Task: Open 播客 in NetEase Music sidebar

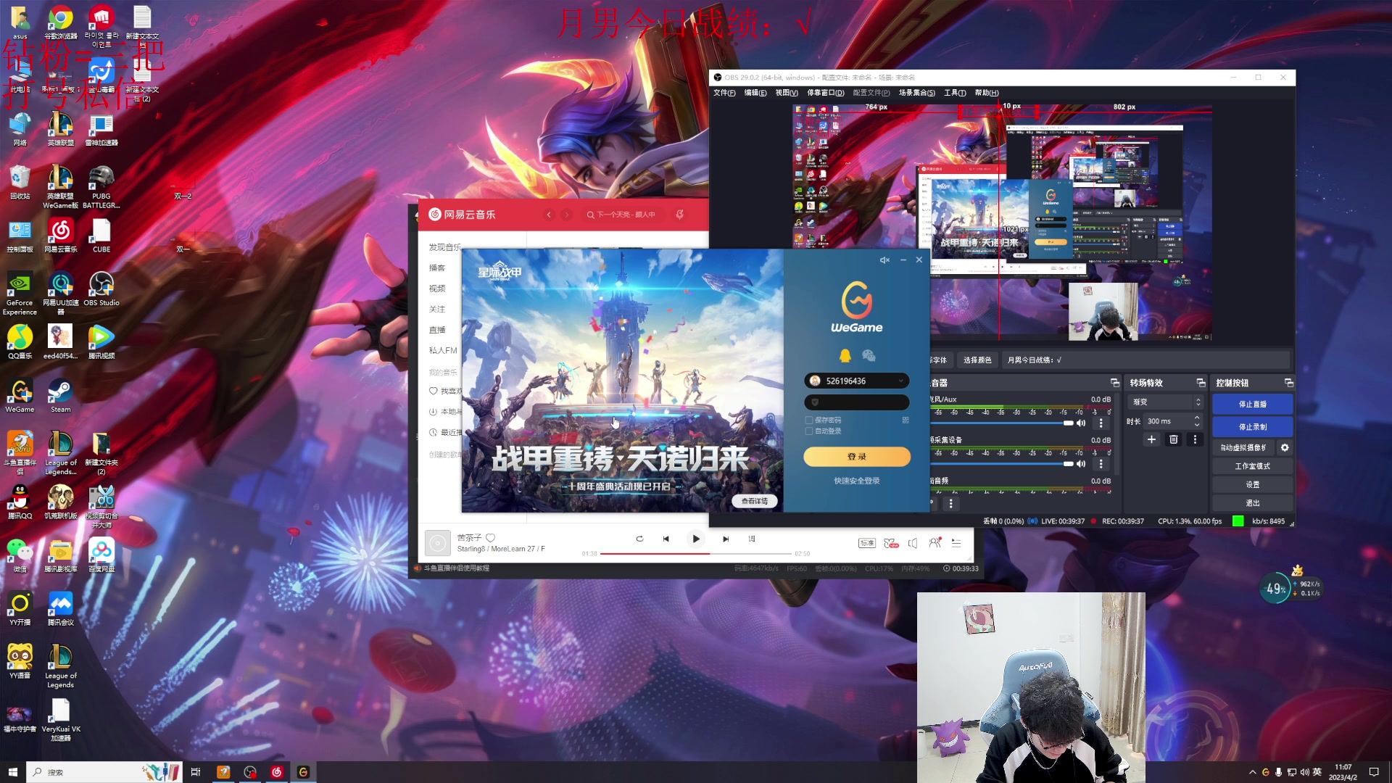Action: 437,268
